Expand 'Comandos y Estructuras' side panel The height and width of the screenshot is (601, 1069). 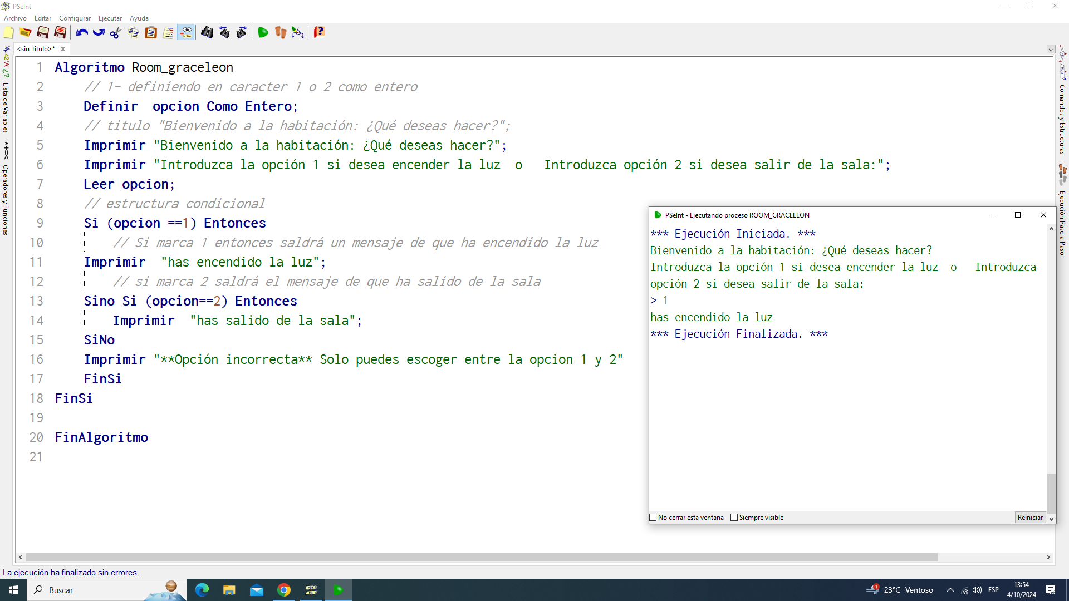coord(1062,119)
